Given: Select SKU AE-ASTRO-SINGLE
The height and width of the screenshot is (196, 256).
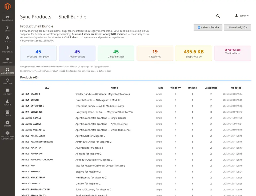Looking at the screenshot, I should [x=31, y=118].
